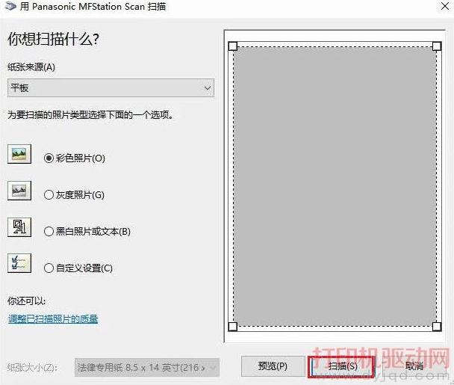454x385 pixels.
Task: Open the 调整已扫描照片的质量 link
Action: pyautogui.click(x=52, y=319)
